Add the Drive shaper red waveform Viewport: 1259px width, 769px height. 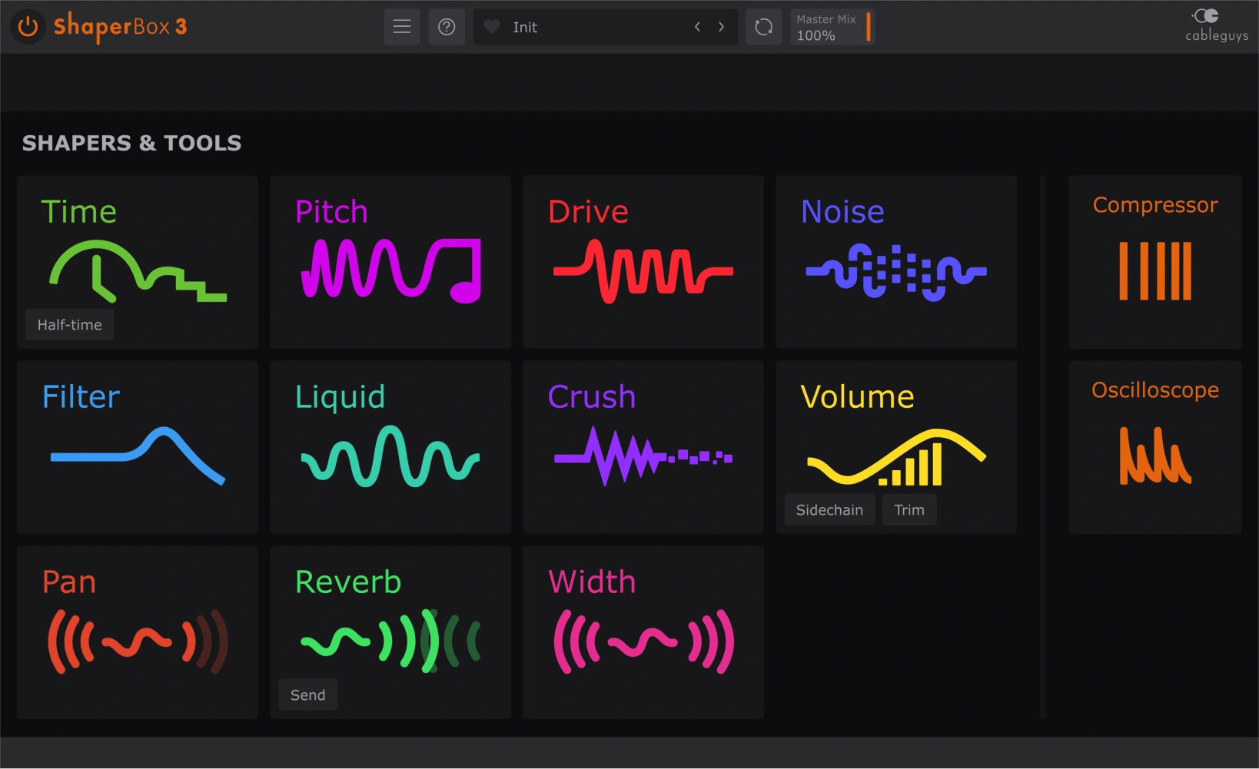643,270
